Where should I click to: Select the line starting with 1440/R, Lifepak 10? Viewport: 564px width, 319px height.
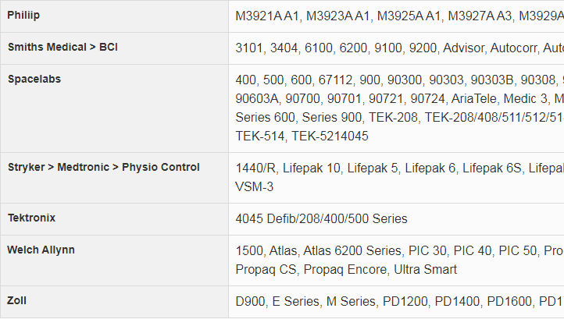[398, 168]
